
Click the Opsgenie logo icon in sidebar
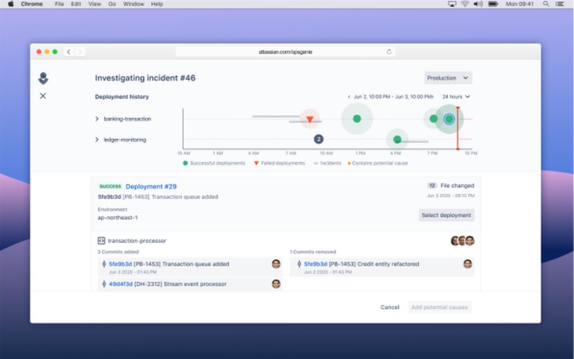tap(43, 78)
